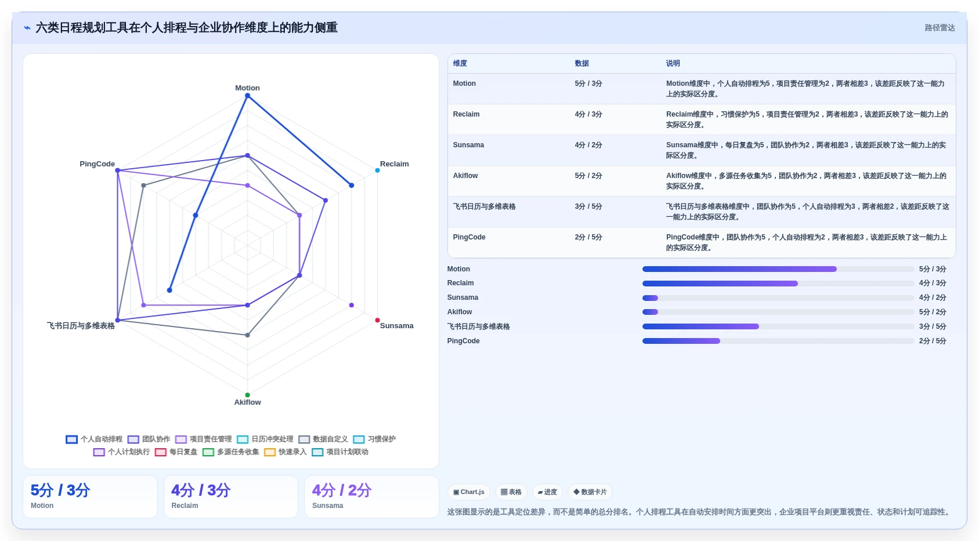The height and width of the screenshot is (541, 979).
Task: Click the 数据 column header
Action: (x=582, y=64)
